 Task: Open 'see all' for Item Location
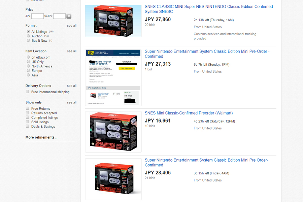pos(72,51)
